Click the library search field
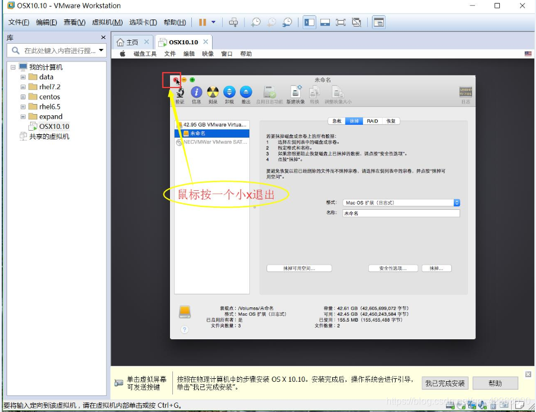The image size is (536, 412). coord(56,50)
